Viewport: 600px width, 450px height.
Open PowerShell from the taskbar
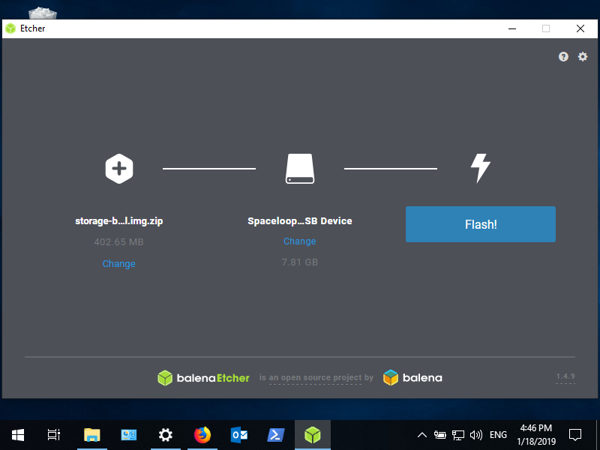275,435
